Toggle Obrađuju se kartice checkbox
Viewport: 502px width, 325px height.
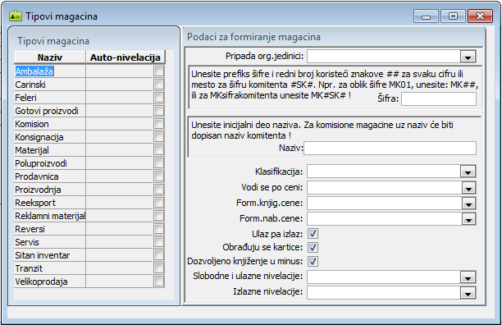313,247
